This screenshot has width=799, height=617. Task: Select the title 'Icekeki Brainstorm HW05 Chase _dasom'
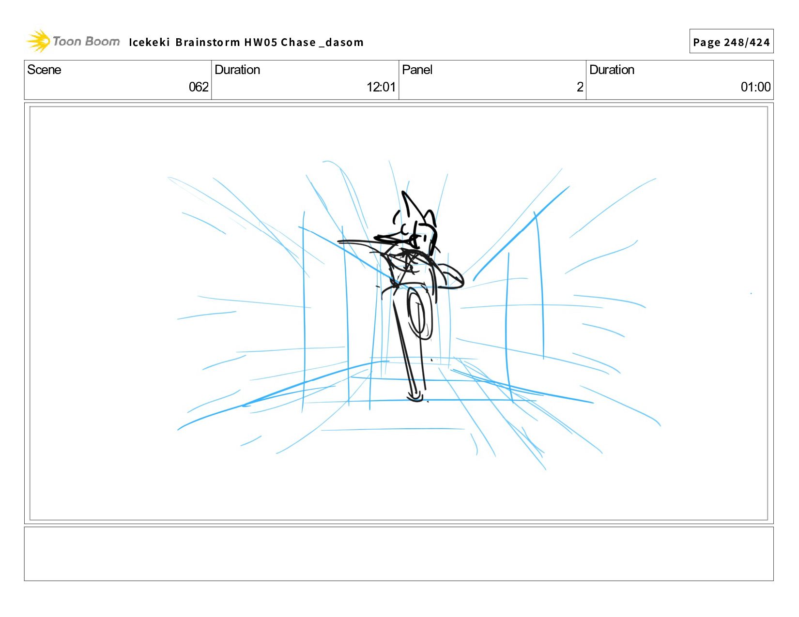pyautogui.click(x=246, y=43)
